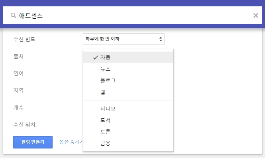Select 웹 from the source list
The height and width of the screenshot is (158, 265).
128,92
